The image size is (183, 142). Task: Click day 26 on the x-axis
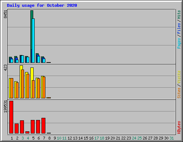[145, 138]
